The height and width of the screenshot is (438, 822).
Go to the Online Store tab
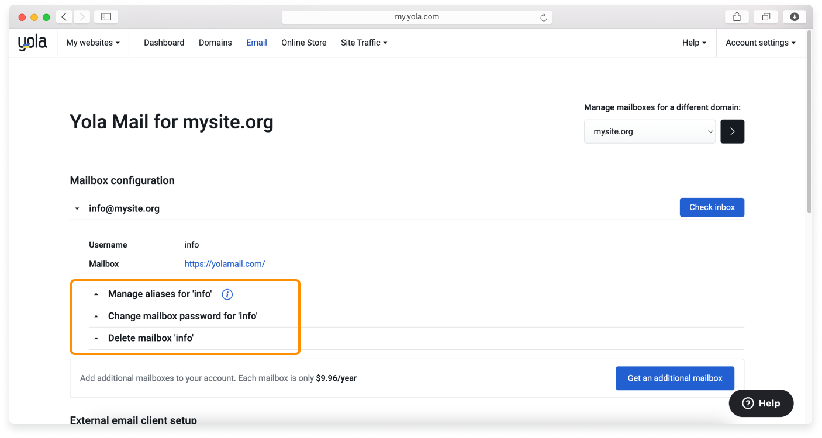coord(303,42)
